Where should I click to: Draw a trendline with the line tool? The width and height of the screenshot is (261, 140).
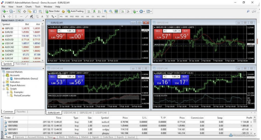pyautogui.click(x=27, y=17)
